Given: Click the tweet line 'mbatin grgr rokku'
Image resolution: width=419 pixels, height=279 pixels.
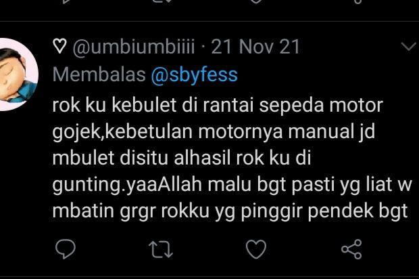Looking at the screenshot, I should coord(230,211).
